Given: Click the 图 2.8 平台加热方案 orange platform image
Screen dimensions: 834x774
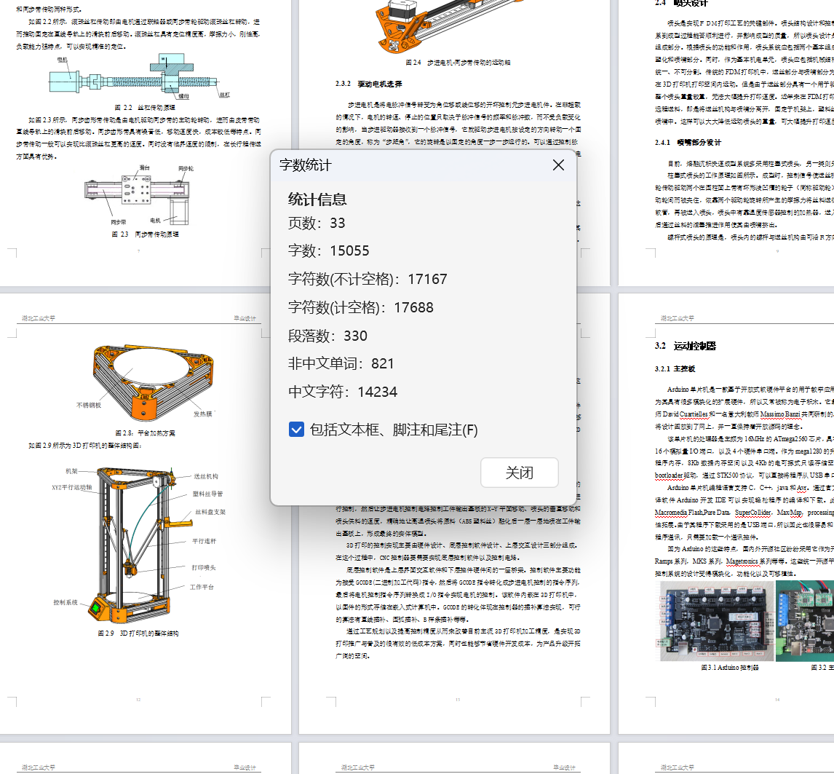Looking at the screenshot, I should pyautogui.click(x=153, y=382).
